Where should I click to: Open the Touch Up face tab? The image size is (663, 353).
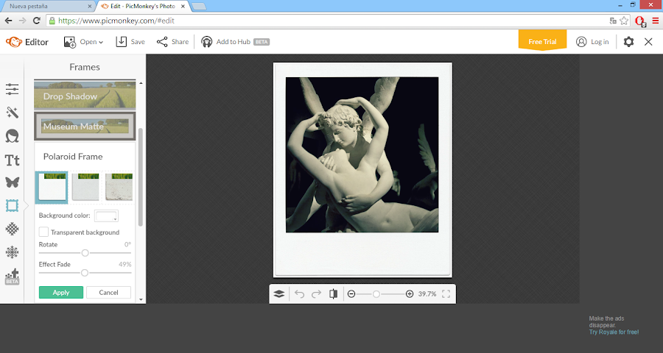pyautogui.click(x=12, y=136)
